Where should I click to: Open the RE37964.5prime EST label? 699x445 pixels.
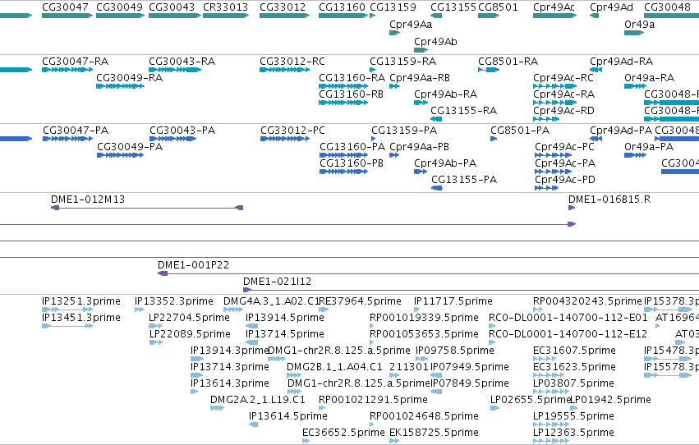[x=361, y=301]
